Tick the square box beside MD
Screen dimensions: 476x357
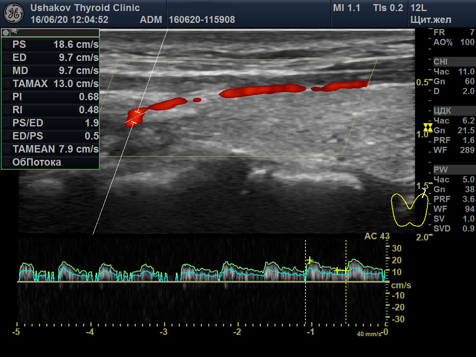tap(7, 71)
